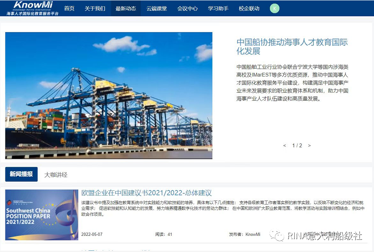The image size is (374, 252).
Task: Click the KnowMi logo
Action: click(x=32, y=8)
